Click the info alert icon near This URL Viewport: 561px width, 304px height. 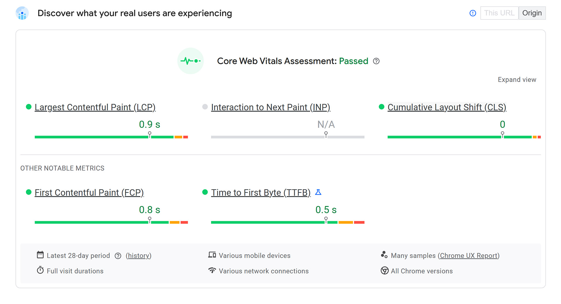pos(473,13)
